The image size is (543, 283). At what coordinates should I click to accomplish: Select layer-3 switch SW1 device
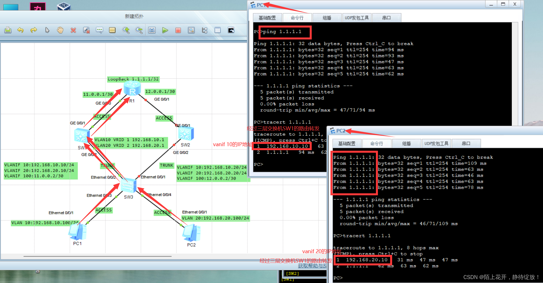[82, 135]
